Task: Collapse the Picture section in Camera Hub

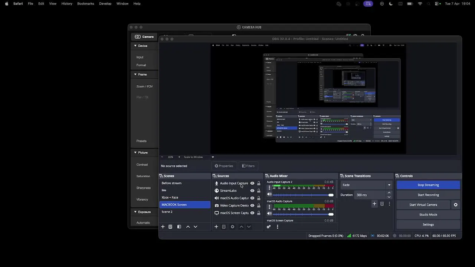Action: tap(135, 152)
